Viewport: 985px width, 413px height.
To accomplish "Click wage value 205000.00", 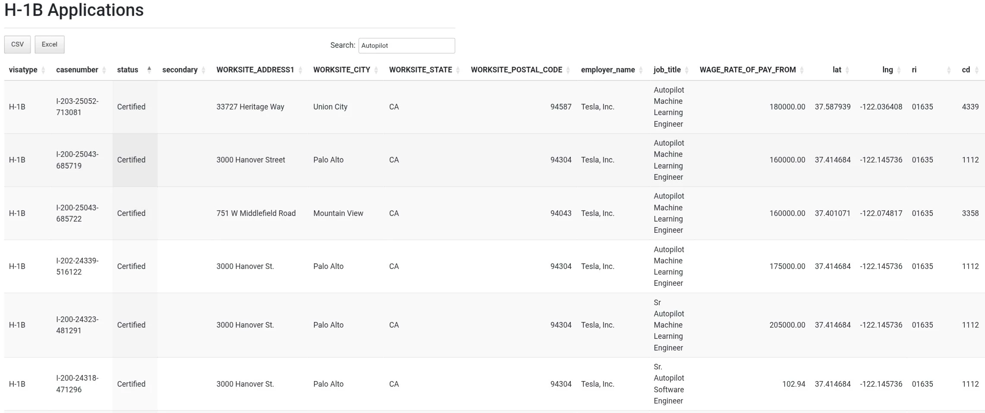I will click(787, 325).
